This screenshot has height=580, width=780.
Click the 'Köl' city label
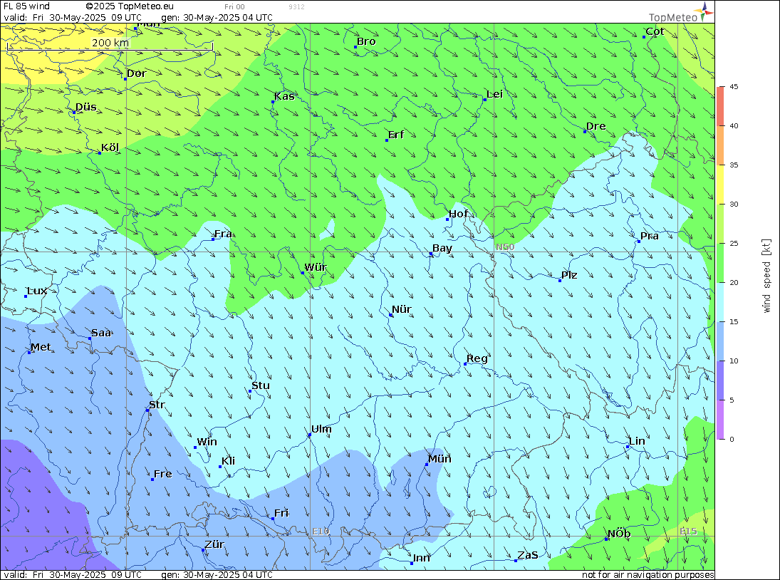(110, 147)
